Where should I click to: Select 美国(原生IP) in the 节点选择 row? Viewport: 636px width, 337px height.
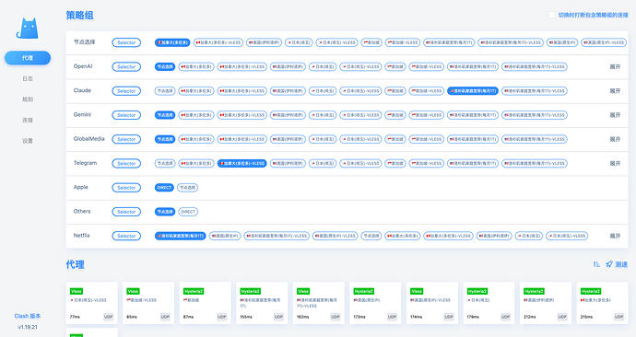(562, 42)
